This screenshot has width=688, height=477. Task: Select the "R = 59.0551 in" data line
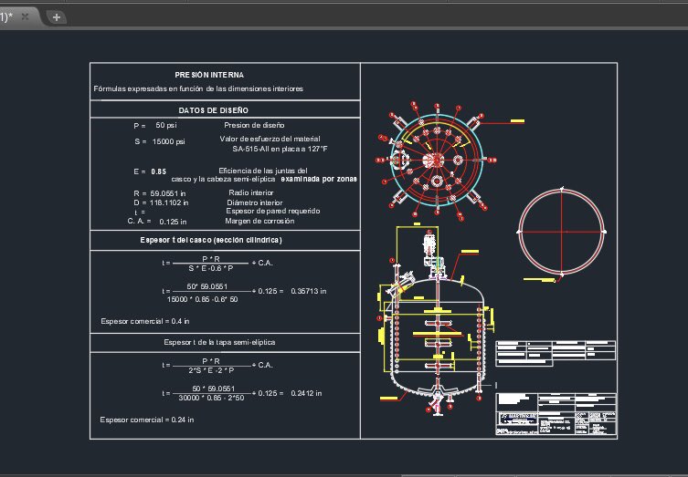pos(160,193)
